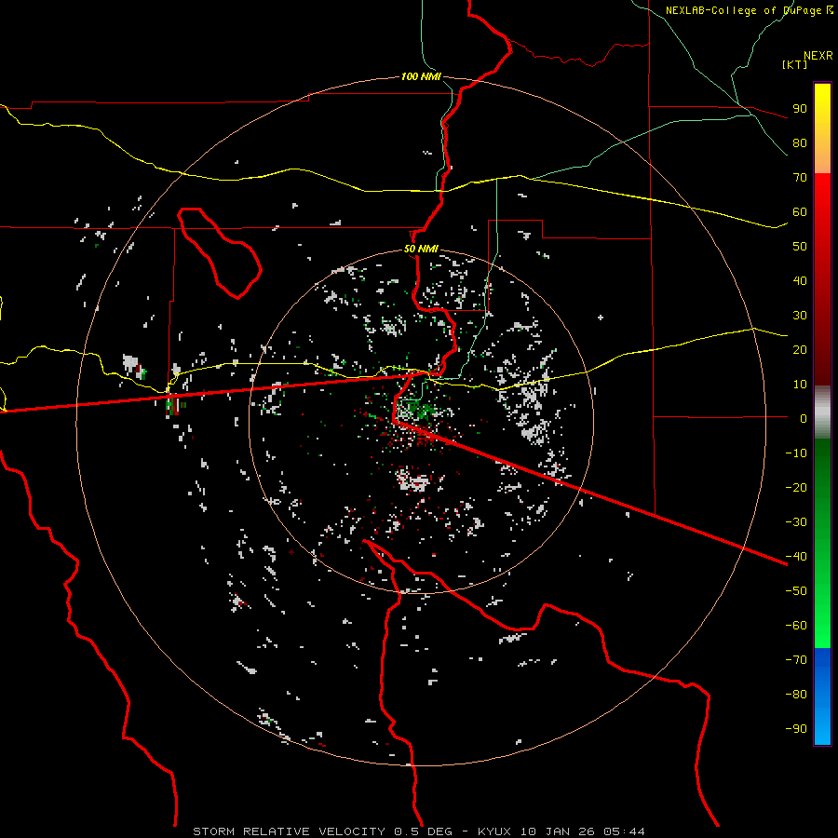Click the 80 value on the velocity scale
Viewport: 838px width, 838px height.
800,142
